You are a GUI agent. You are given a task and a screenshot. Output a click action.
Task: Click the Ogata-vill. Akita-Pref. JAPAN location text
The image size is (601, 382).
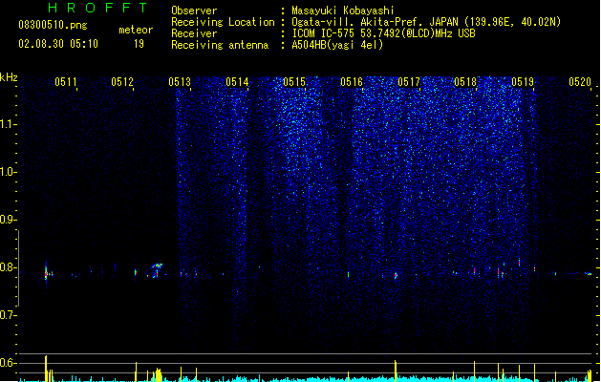point(426,22)
